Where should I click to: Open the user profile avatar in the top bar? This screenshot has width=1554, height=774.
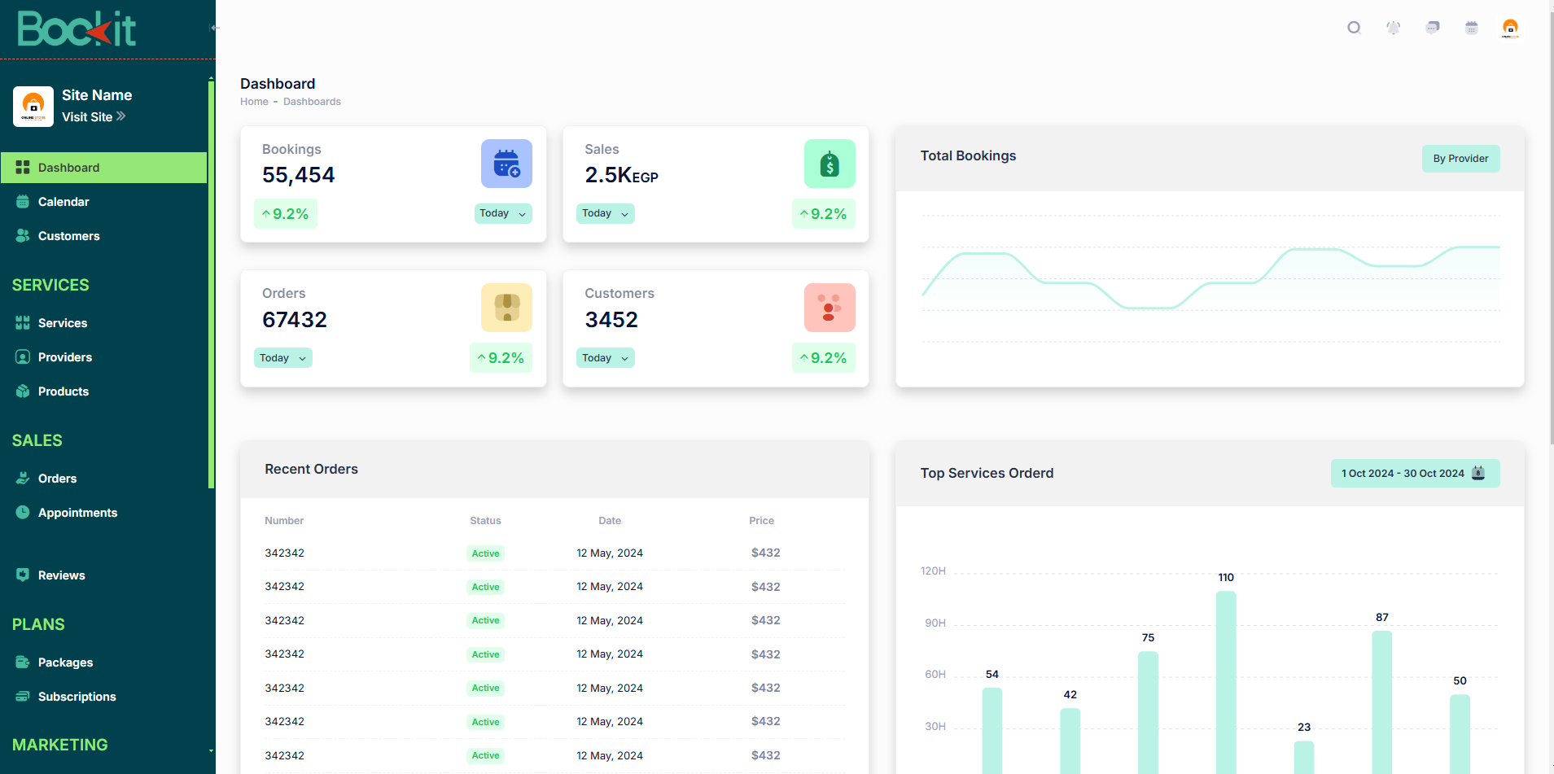pos(1510,28)
